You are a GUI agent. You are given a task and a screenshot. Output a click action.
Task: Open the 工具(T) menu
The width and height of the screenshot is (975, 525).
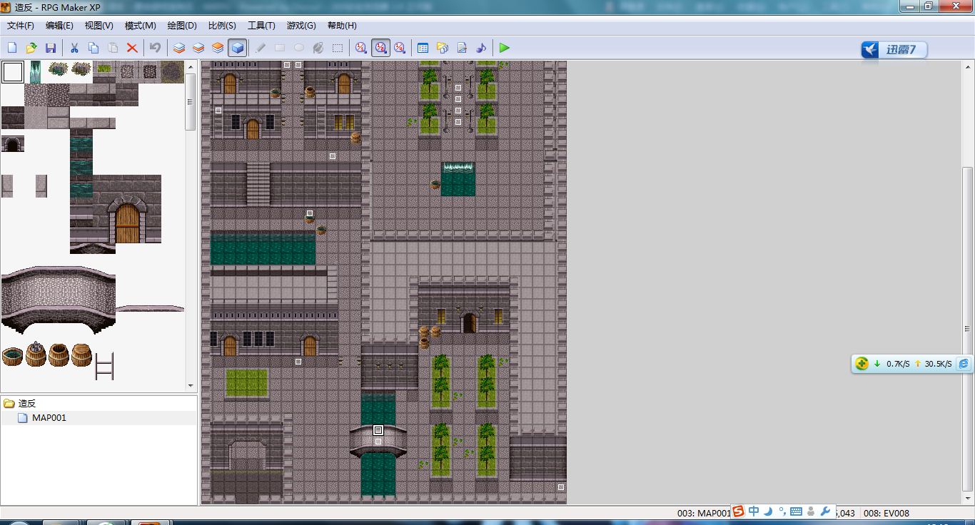point(261,26)
